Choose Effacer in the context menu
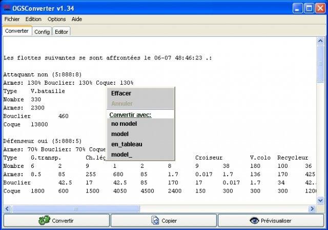The height and width of the screenshot is (230, 328). click(x=140, y=93)
